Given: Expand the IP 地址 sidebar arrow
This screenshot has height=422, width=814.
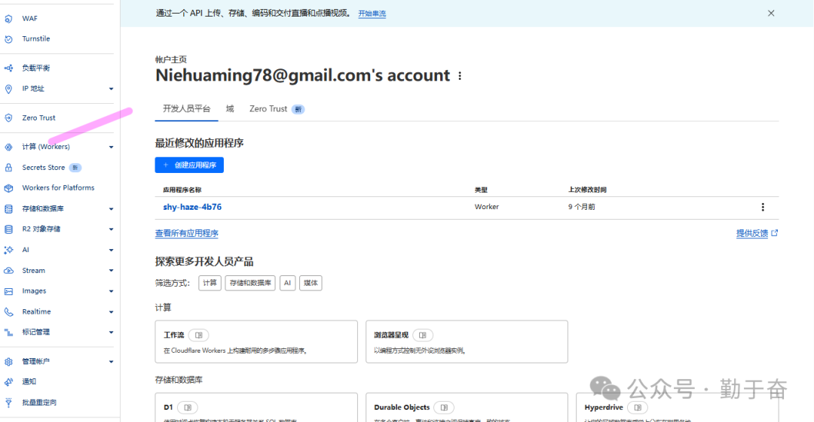Looking at the screenshot, I should [x=111, y=89].
